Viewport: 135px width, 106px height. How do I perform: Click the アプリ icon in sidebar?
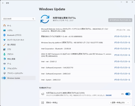click(x=4, y=49)
